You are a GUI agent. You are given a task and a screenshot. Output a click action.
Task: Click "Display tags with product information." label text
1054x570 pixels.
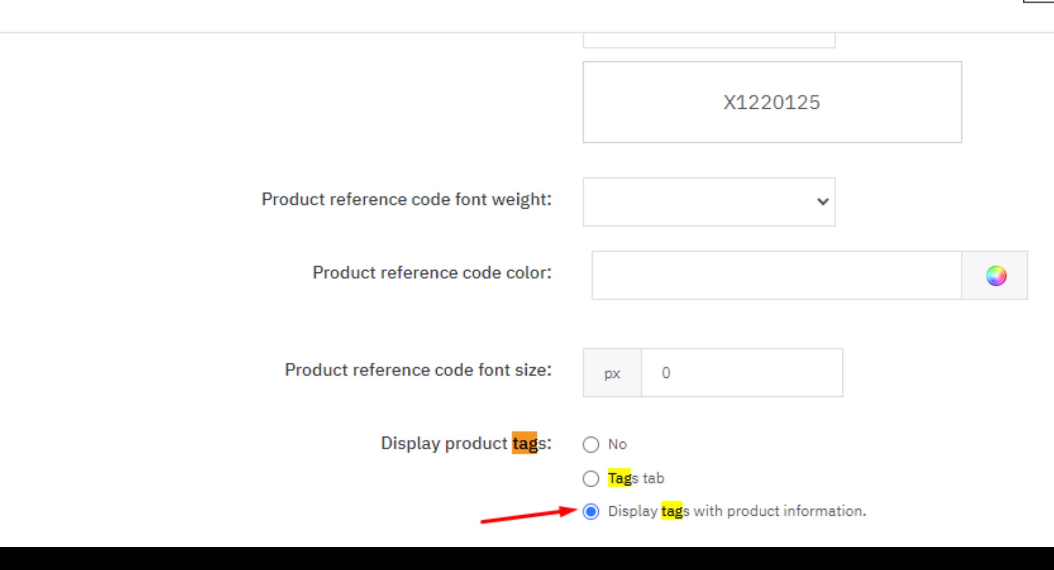[x=737, y=511]
